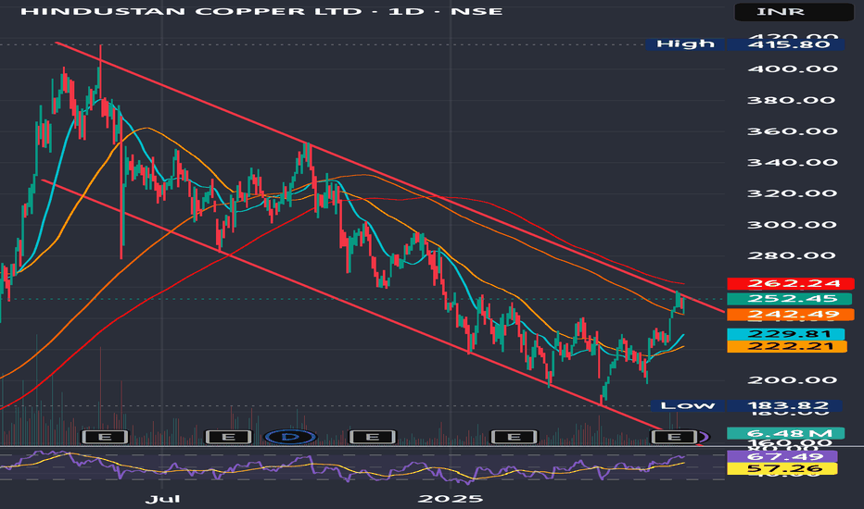Click the Jul label on time axis
864x509 pixels.
coord(162,499)
